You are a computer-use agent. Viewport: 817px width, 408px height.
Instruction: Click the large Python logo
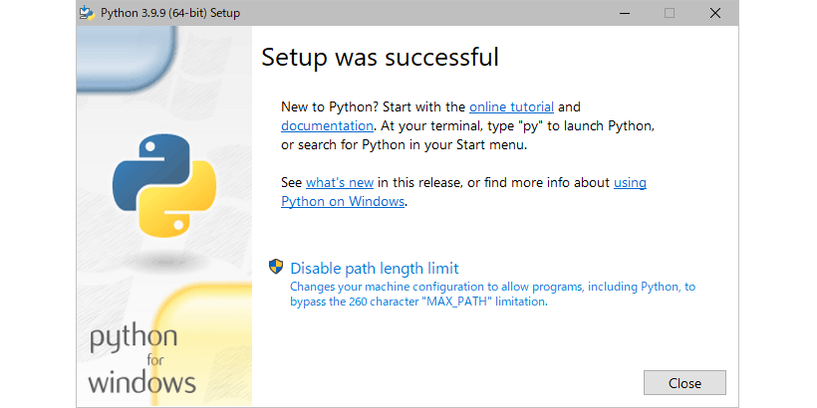tap(165, 188)
